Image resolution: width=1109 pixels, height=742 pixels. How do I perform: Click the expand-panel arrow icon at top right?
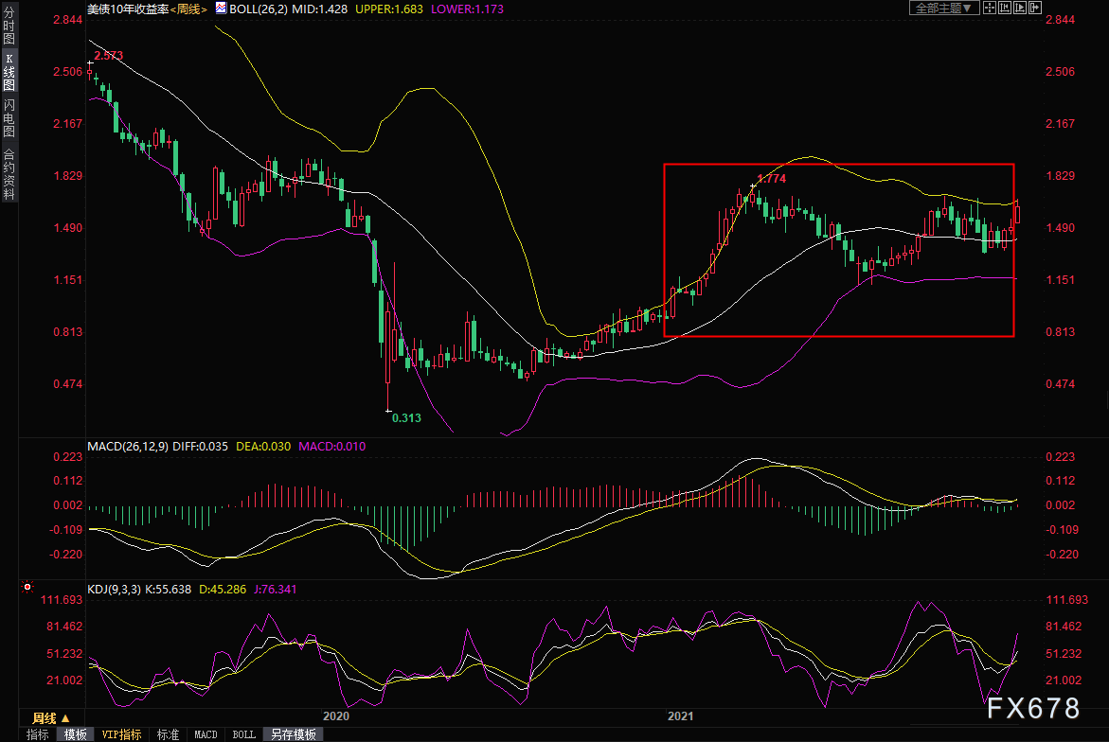(1035, 8)
